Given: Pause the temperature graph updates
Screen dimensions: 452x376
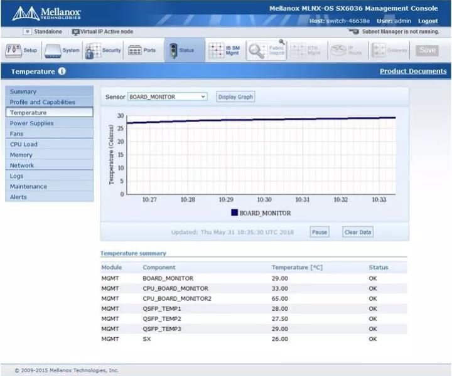Looking at the screenshot, I should click(320, 232).
